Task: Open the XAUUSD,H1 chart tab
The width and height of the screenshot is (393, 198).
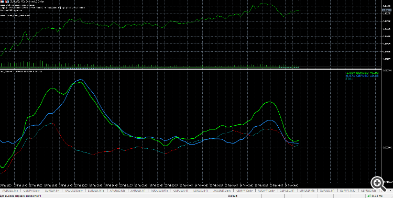Action: tap(138, 191)
